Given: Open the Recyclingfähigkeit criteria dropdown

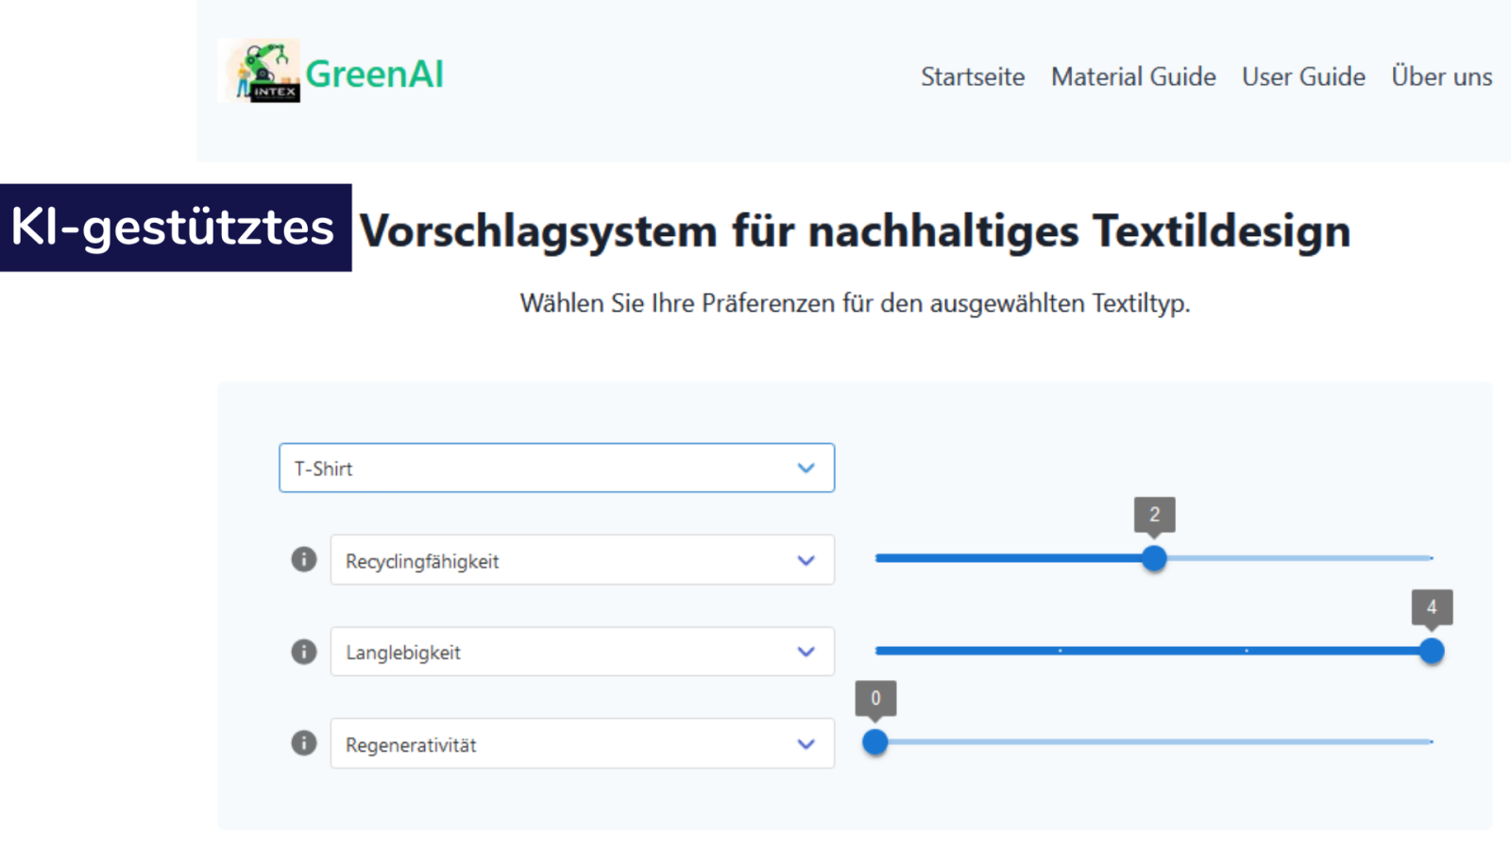Looking at the screenshot, I should coord(581,559).
